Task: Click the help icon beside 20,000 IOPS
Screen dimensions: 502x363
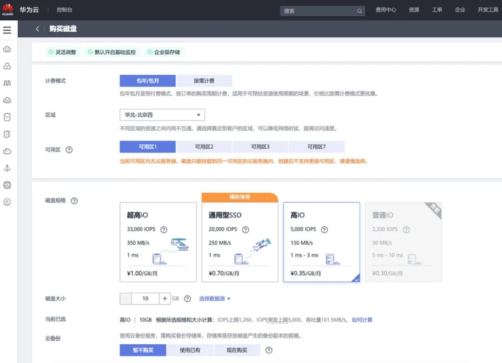Action: [x=245, y=230]
